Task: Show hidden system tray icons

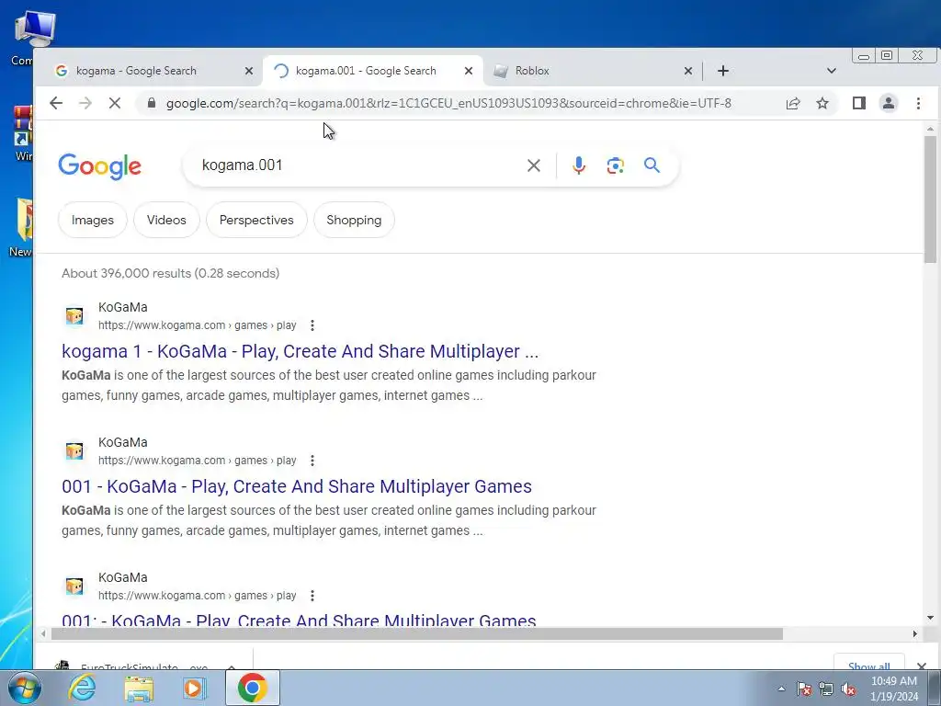Action: [x=781, y=689]
